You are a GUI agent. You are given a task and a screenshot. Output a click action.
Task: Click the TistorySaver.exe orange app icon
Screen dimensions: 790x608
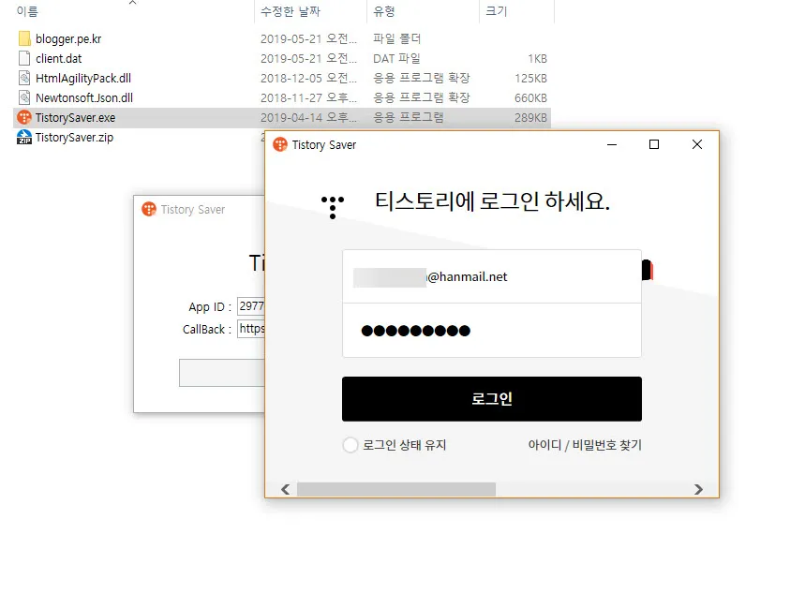(24, 117)
